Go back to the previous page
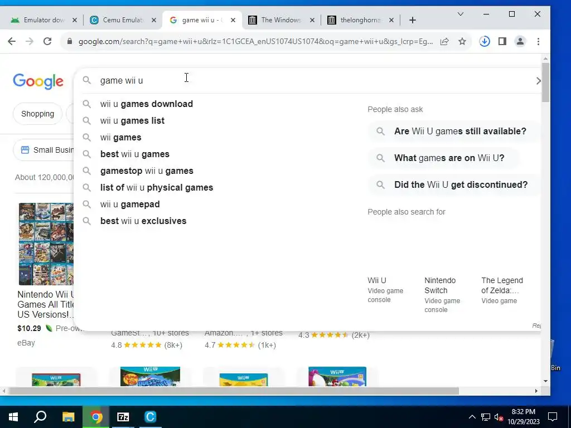The width and height of the screenshot is (571, 428). pos(12,41)
